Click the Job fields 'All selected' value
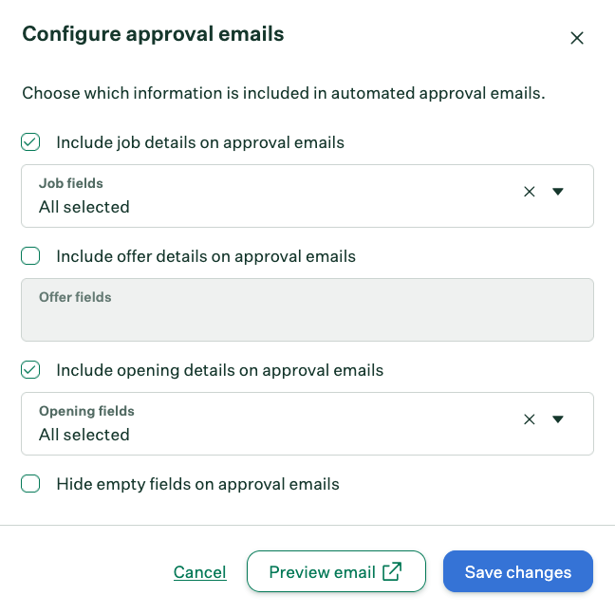 (x=84, y=207)
